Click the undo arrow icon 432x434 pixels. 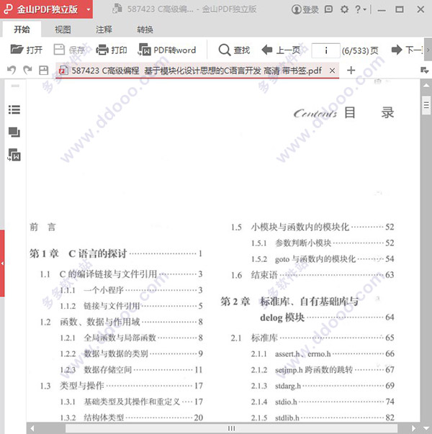click(x=12, y=70)
